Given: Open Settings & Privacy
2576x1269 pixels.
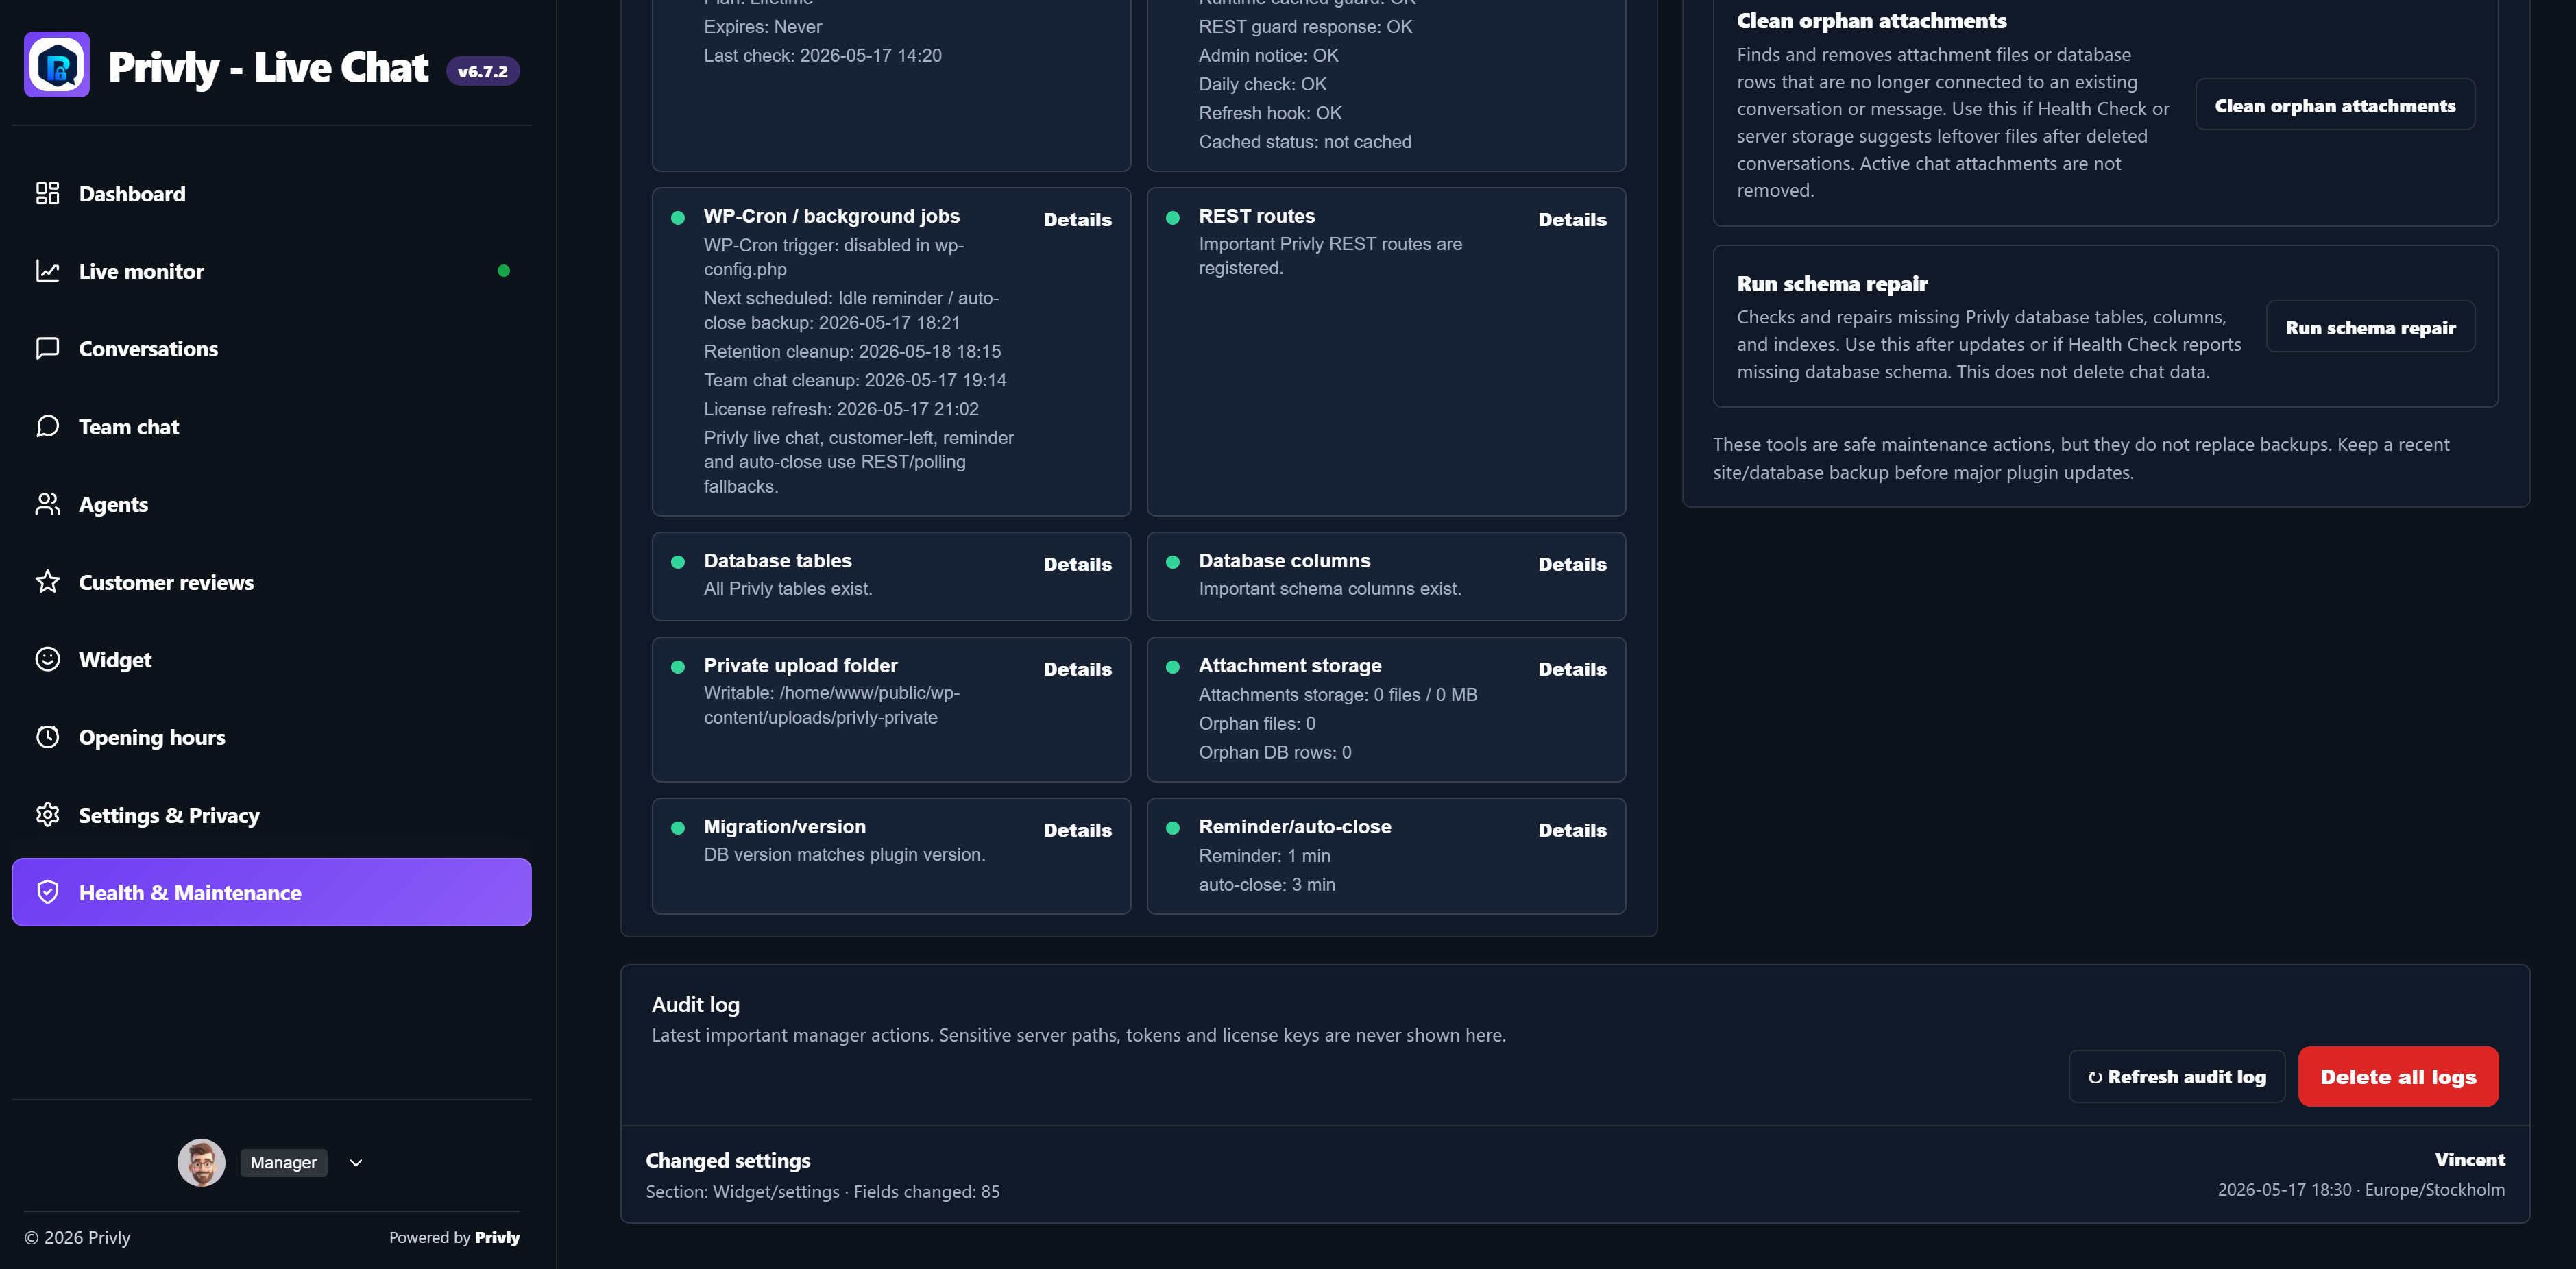Looking at the screenshot, I should click(x=272, y=814).
